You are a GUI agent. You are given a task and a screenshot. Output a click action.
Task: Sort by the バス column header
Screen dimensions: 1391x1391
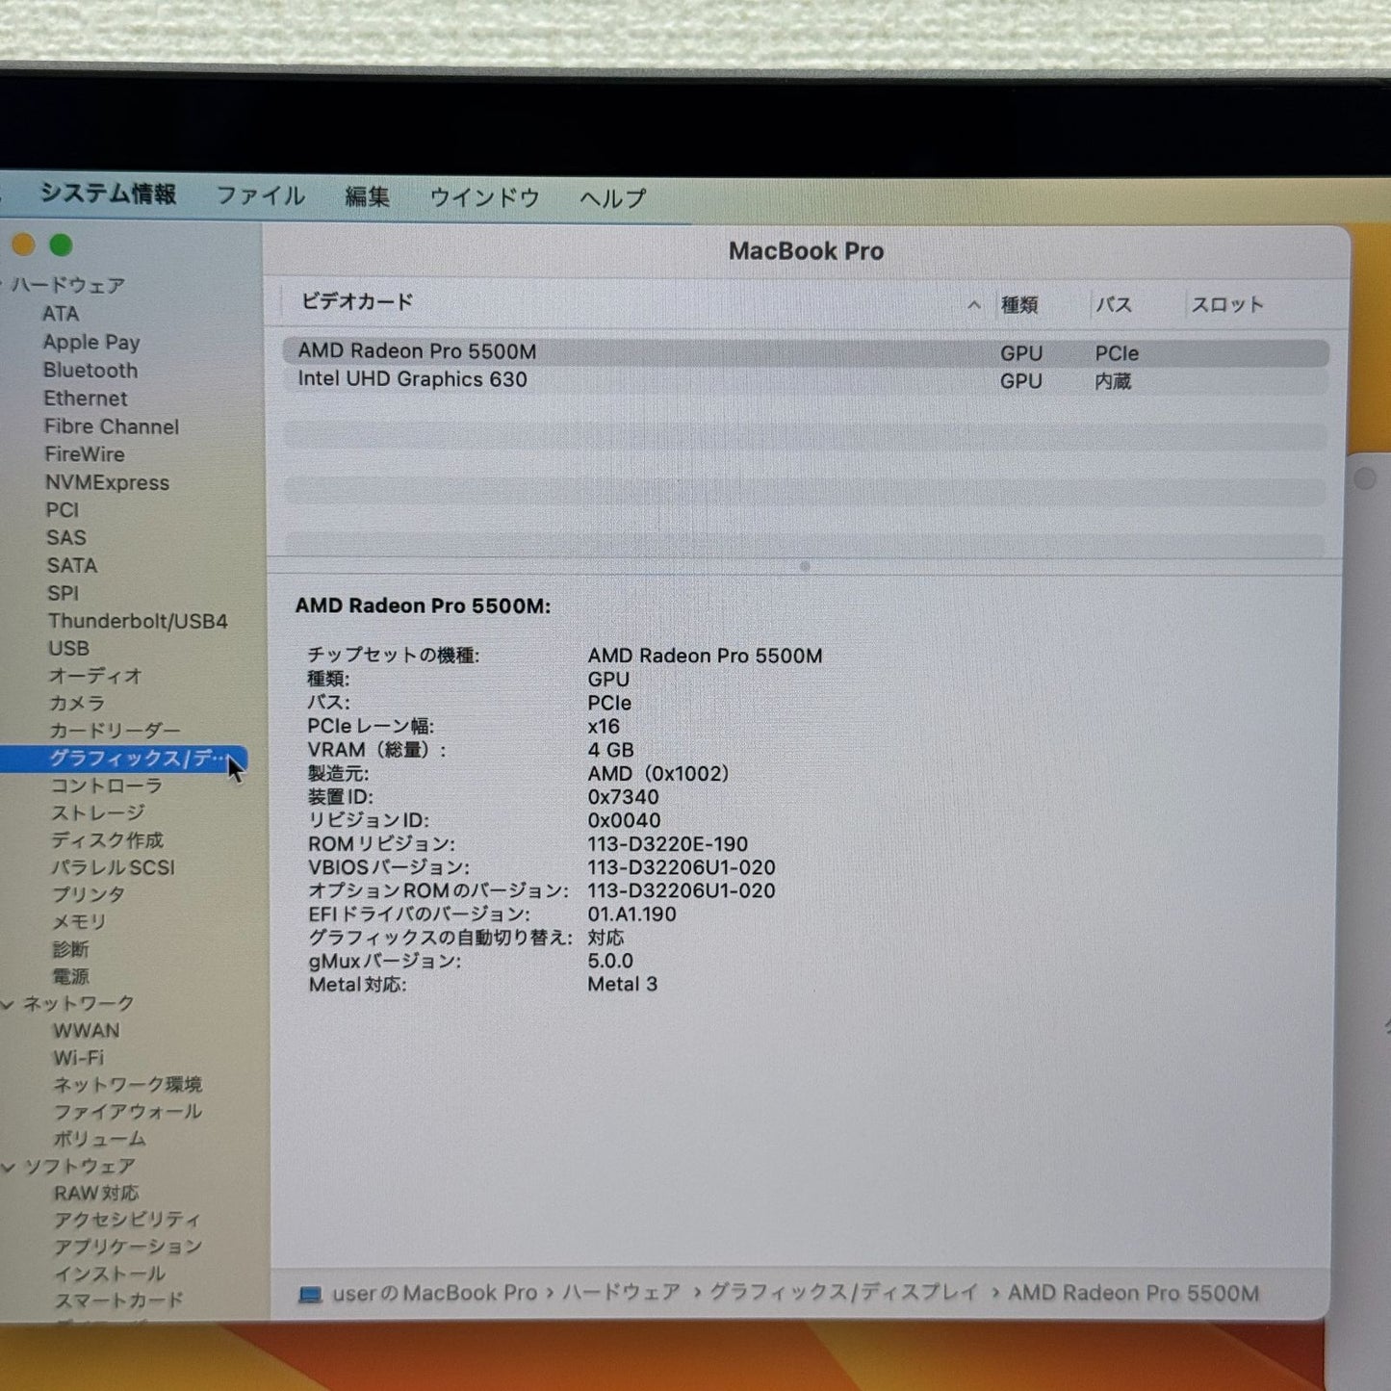pyautogui.click(x=1114, y=305)
